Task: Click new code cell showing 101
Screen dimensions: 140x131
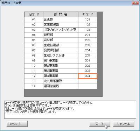Action: point(87,20)
